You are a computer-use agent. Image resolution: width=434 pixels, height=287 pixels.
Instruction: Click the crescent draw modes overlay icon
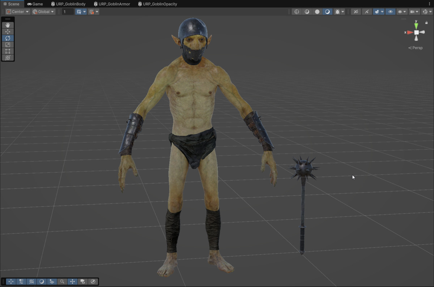tap(42, 282)
